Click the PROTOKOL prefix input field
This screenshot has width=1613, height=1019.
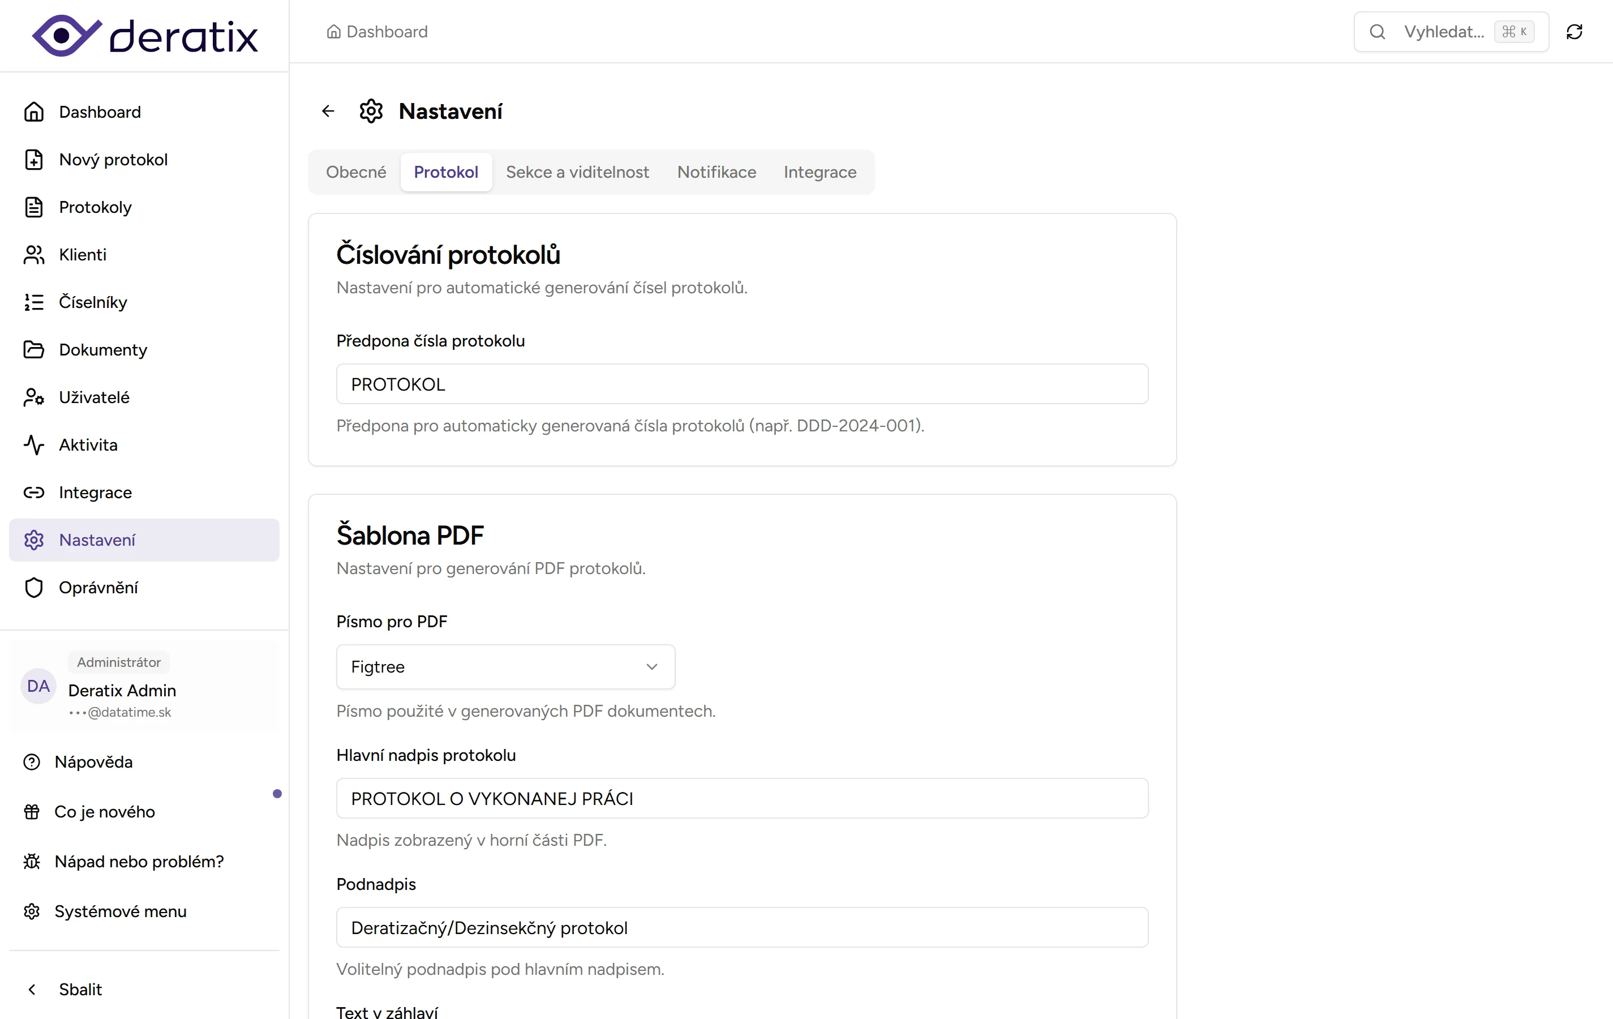pyautogui.click(x=741, y=383)
